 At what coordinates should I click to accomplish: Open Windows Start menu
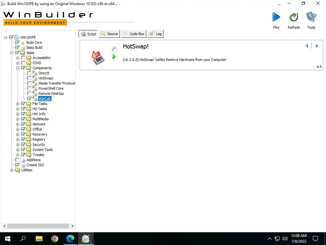point(8,239)
